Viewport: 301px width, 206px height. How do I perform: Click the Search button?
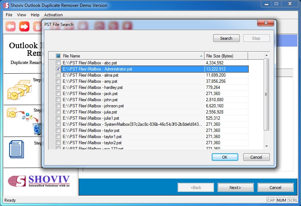(x=226, y=38)
